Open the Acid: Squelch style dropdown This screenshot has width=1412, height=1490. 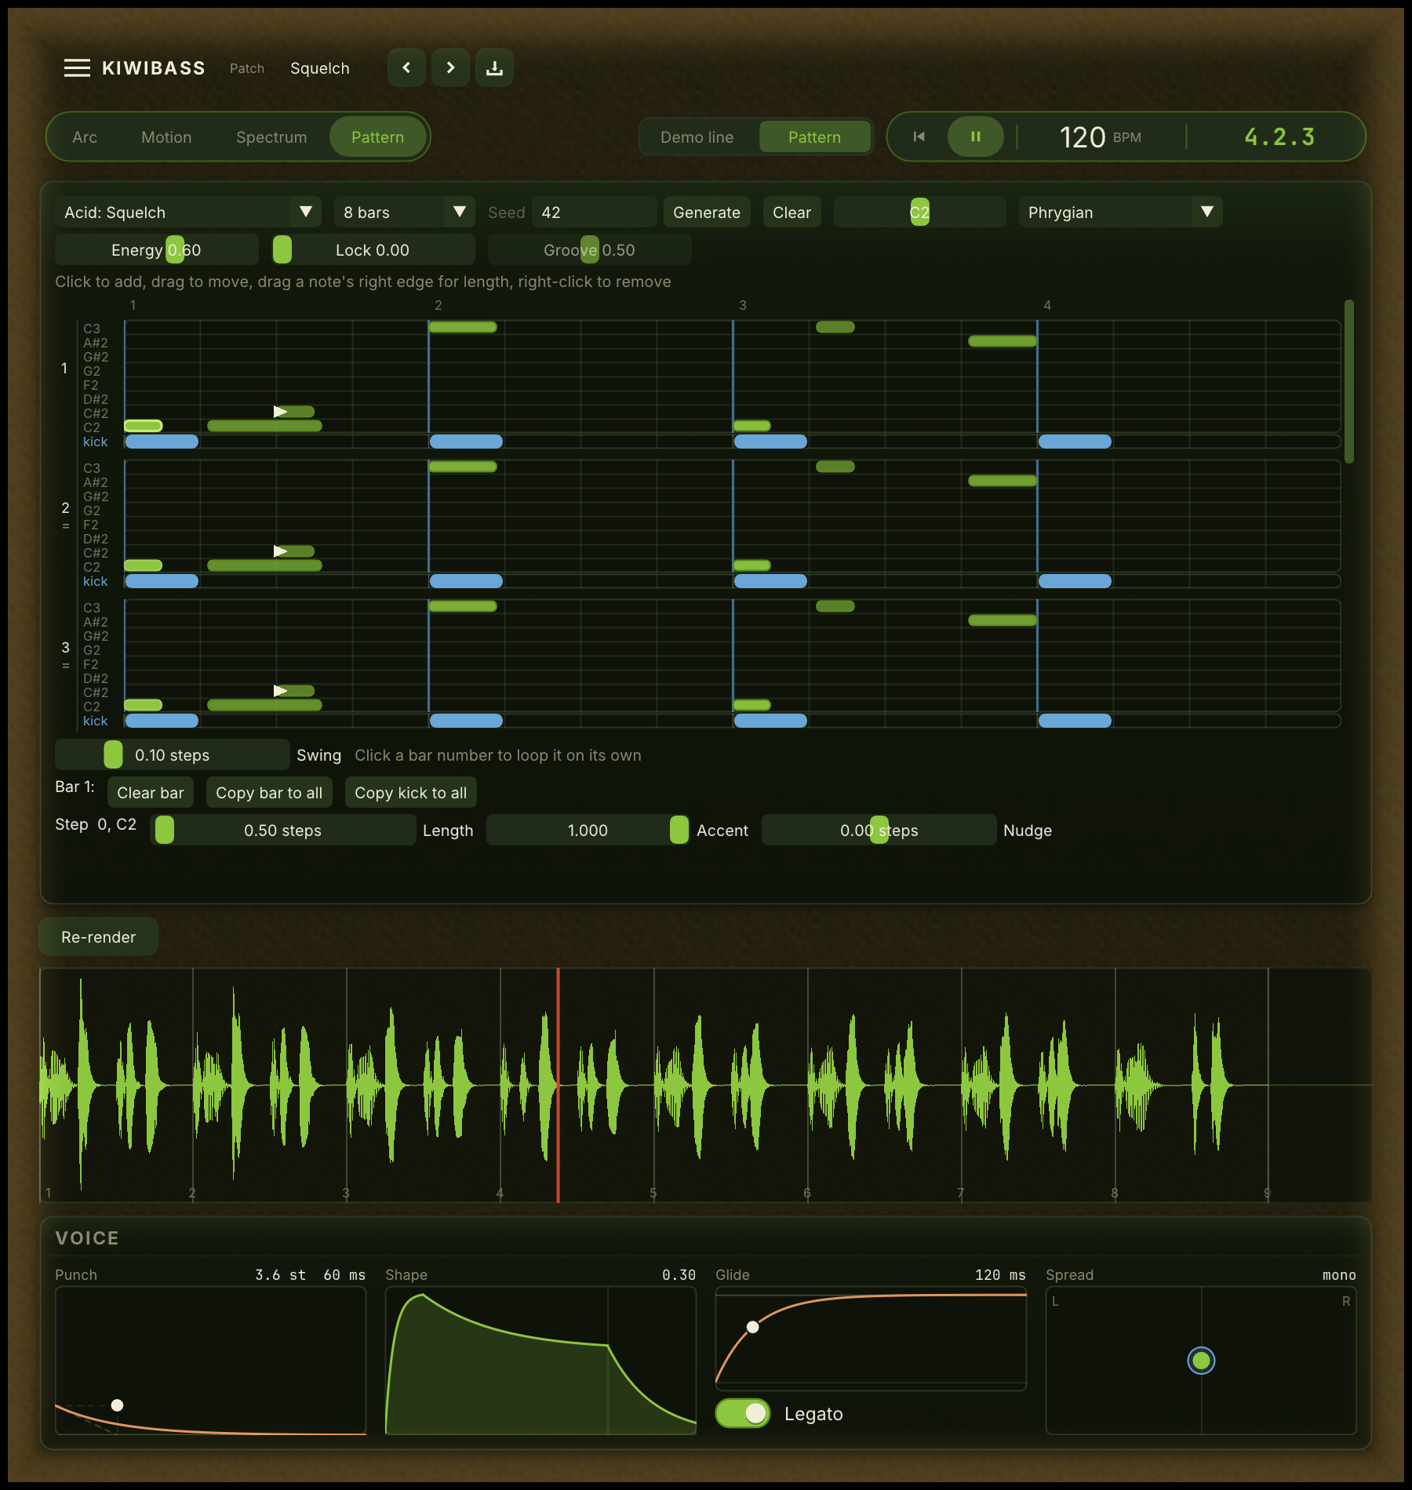[x=188, y=212]
